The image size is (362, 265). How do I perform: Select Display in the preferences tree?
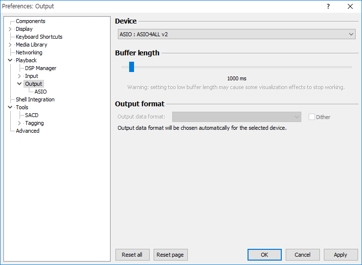(x=24, y=29)
